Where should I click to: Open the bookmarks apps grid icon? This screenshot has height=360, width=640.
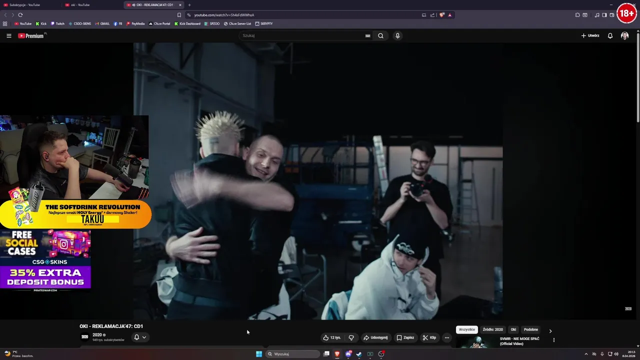click(x=5, y=23)
